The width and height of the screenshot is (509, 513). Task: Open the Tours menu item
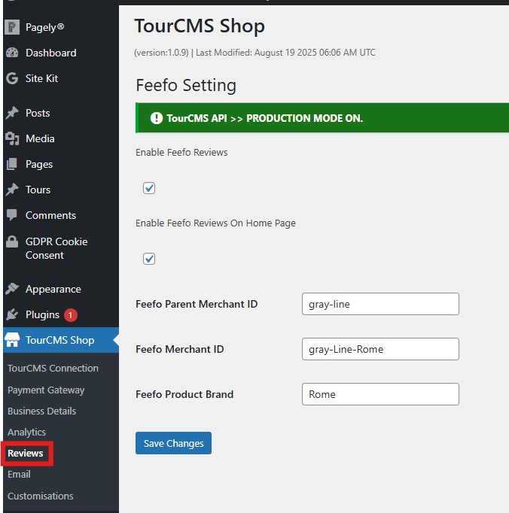38,190
